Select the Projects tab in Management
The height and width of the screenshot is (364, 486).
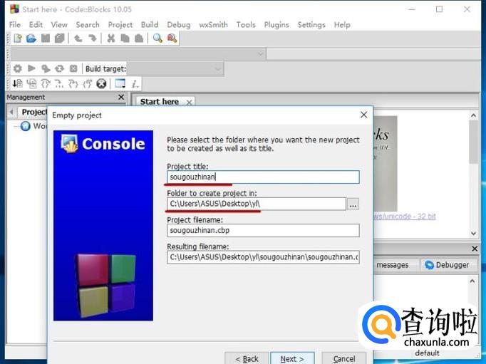(34, 112)
